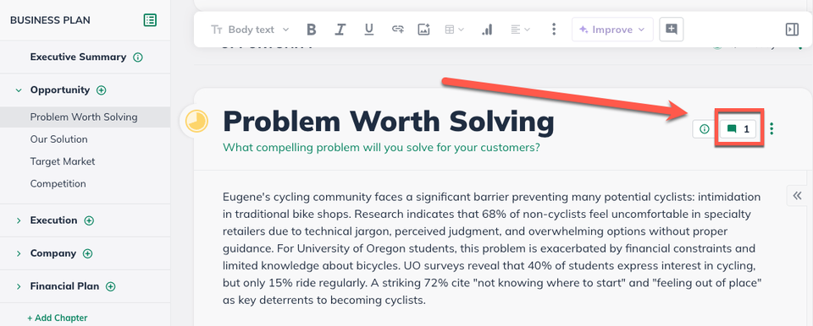Open the table insert dropdown

coord(455,30)
